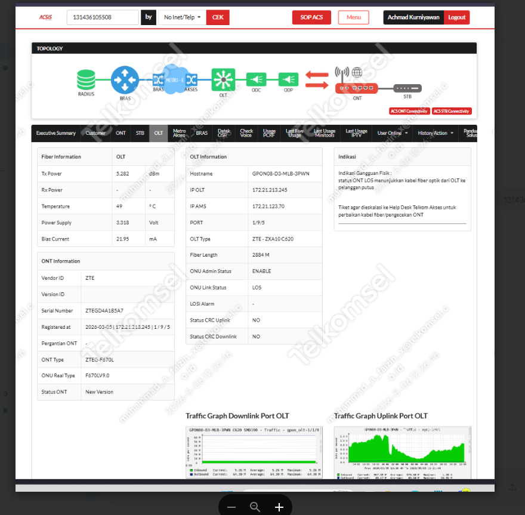
Task: Open the Executive Summary tab
Action: (x=56, y=133)
